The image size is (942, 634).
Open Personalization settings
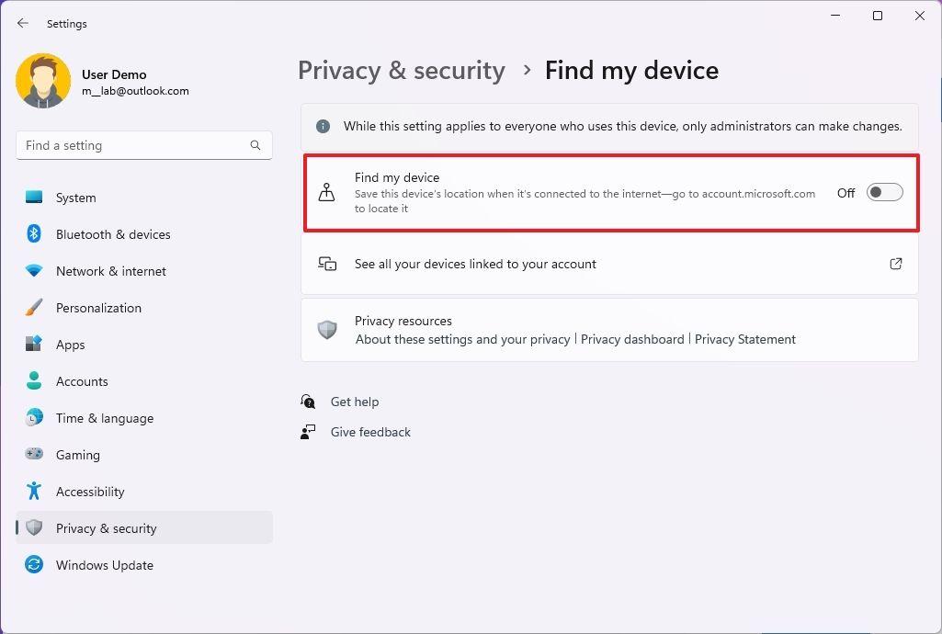[x=98, y=308]
